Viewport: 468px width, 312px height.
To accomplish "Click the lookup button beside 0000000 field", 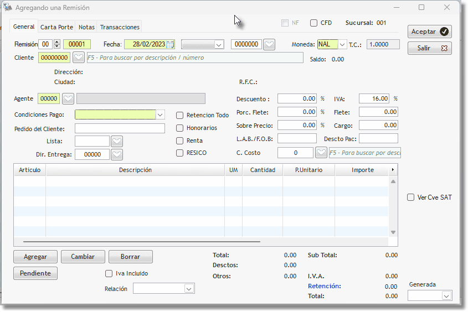I will click(269, 44).
